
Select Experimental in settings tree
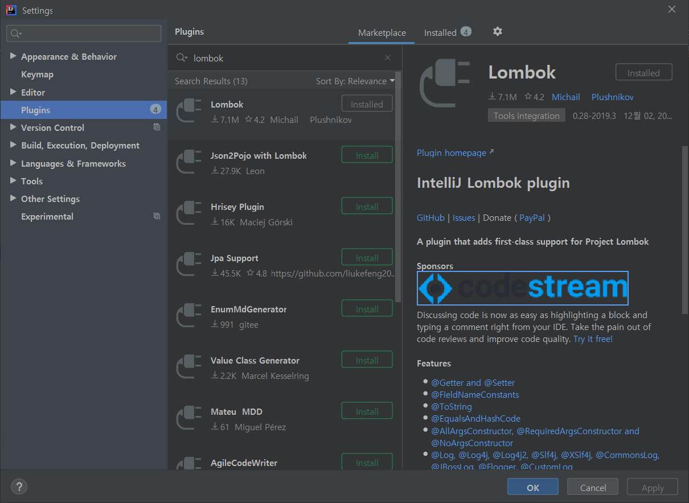pos(47,217)
